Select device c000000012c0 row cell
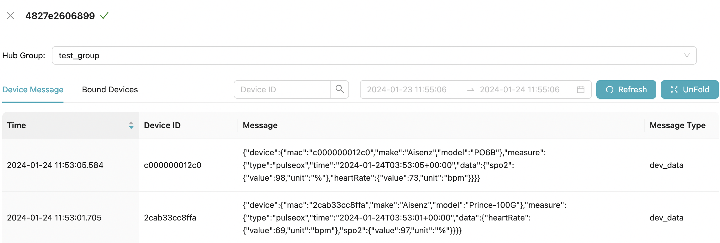 [x=173, y=165]
